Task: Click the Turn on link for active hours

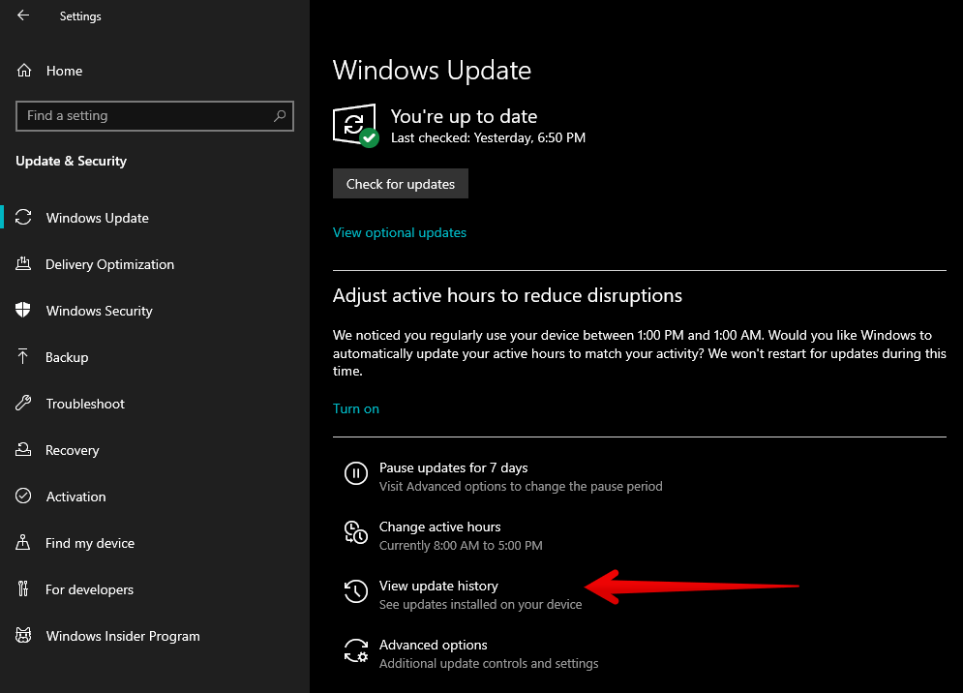Action: pyautogui.click(x=356, y=408)
